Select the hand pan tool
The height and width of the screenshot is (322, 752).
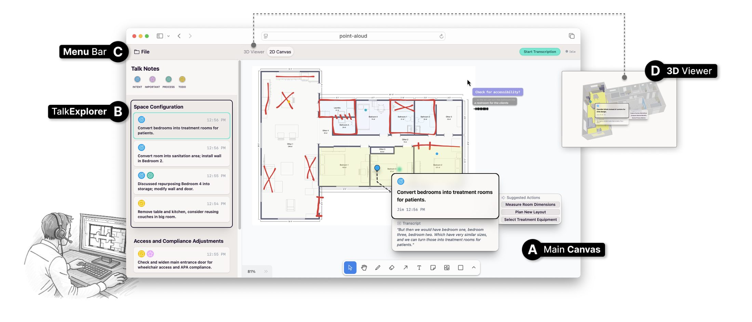click(x=364, y=268)
